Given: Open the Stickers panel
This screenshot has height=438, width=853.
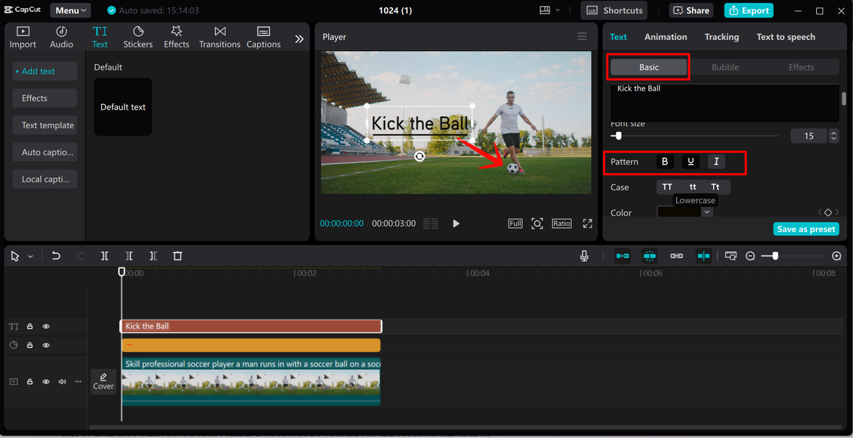Looking at the screenshot, I should tap(138, 37).
